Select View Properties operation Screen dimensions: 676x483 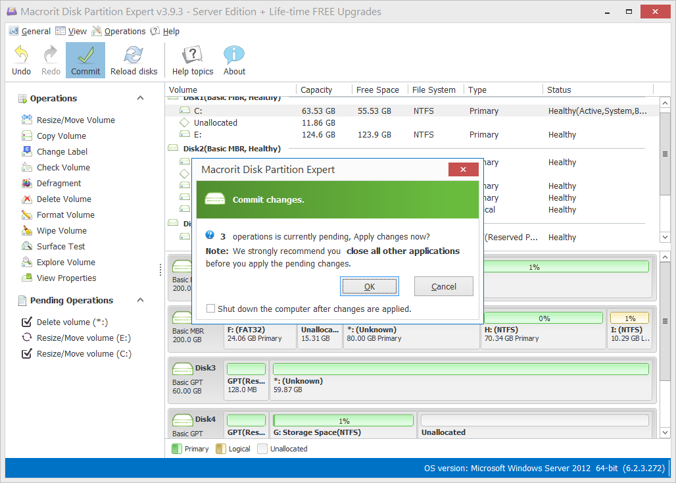[59, 278]
